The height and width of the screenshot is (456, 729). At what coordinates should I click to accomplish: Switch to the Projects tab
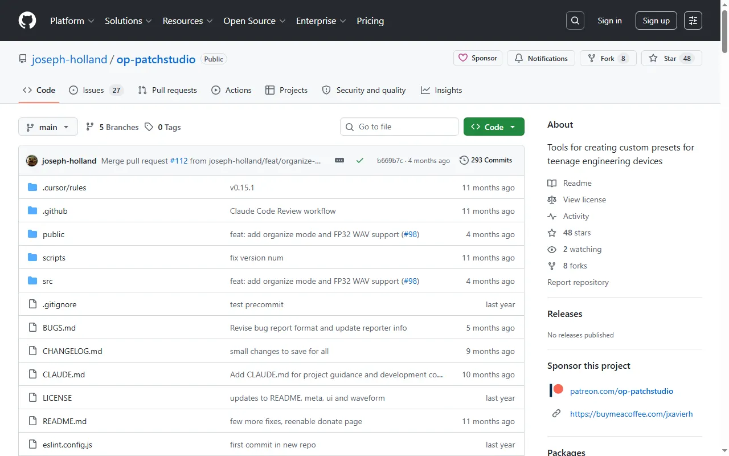coord(286,90)
